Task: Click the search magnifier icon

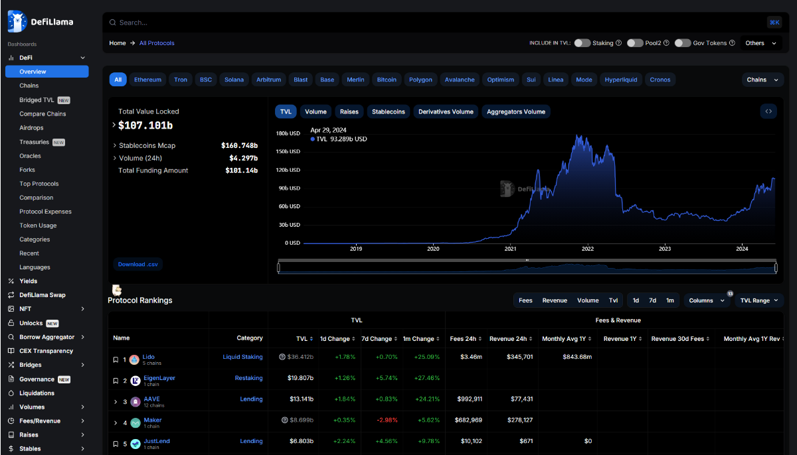Action: point(112,22)
